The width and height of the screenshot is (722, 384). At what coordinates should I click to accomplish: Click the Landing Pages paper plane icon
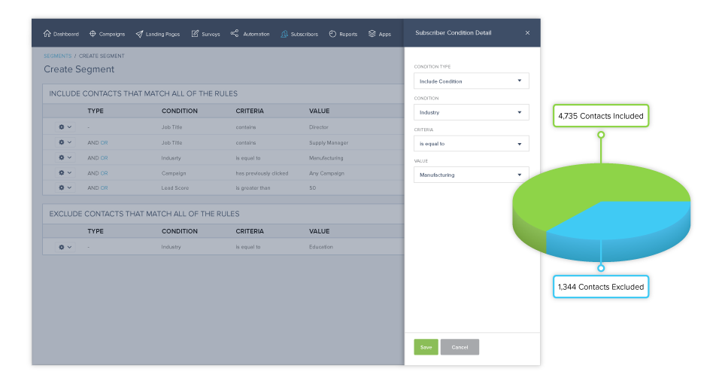point(140,34)
